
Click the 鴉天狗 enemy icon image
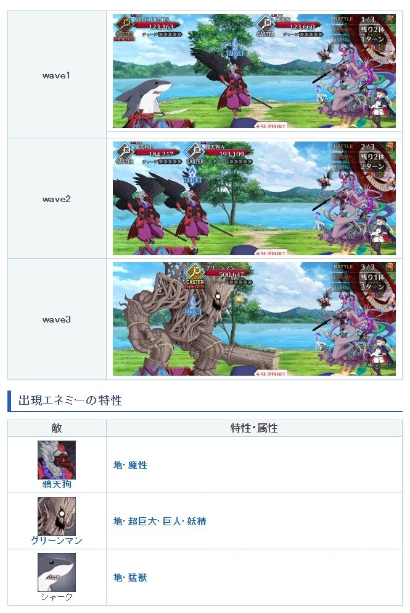57,460
